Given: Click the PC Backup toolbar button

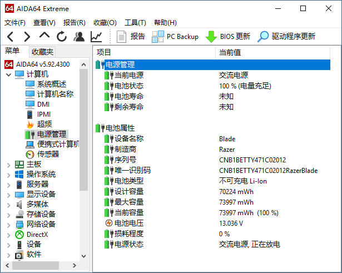Looking at the screenshot, I should [175, 37].
